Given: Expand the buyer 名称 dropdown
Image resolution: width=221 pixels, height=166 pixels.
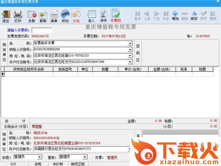Looking at the screenshot, I should 130,44.
